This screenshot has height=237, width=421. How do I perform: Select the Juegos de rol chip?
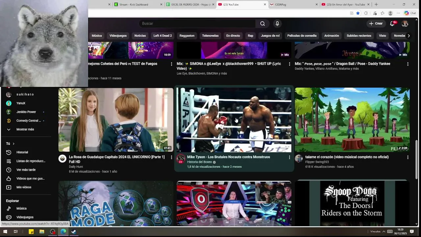tap(270, 36)
